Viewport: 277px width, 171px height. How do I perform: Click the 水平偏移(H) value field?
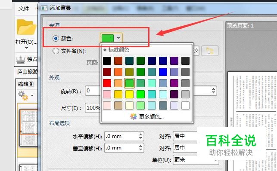[121, 136]
